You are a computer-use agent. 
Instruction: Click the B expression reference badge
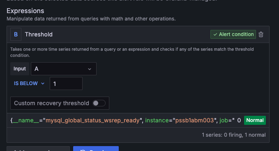click(16, 34)
